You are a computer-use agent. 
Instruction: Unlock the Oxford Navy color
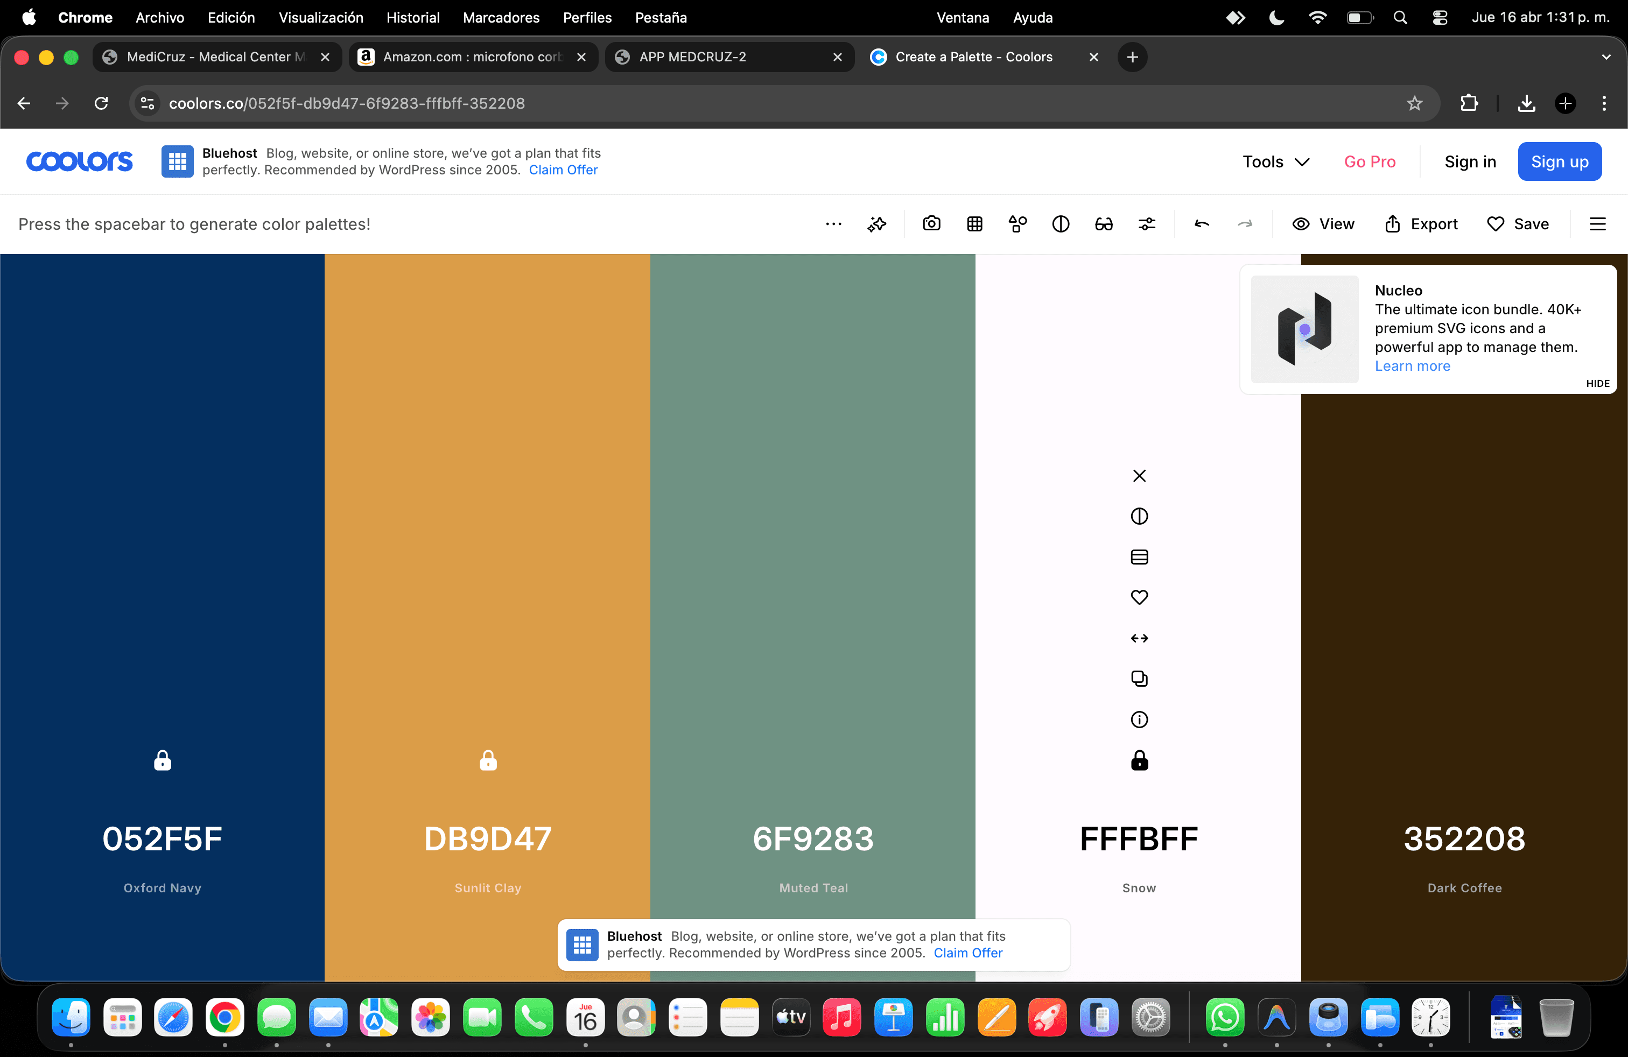click(x=162, y=760)
